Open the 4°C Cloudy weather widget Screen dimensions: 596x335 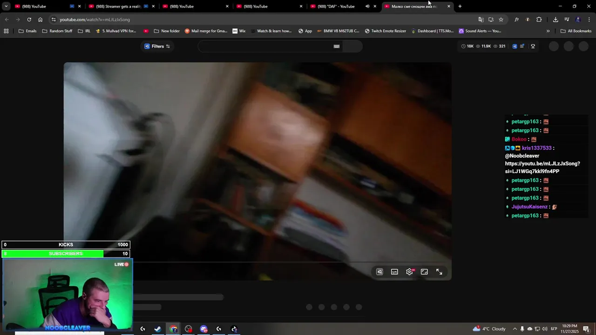pos(489,329)
